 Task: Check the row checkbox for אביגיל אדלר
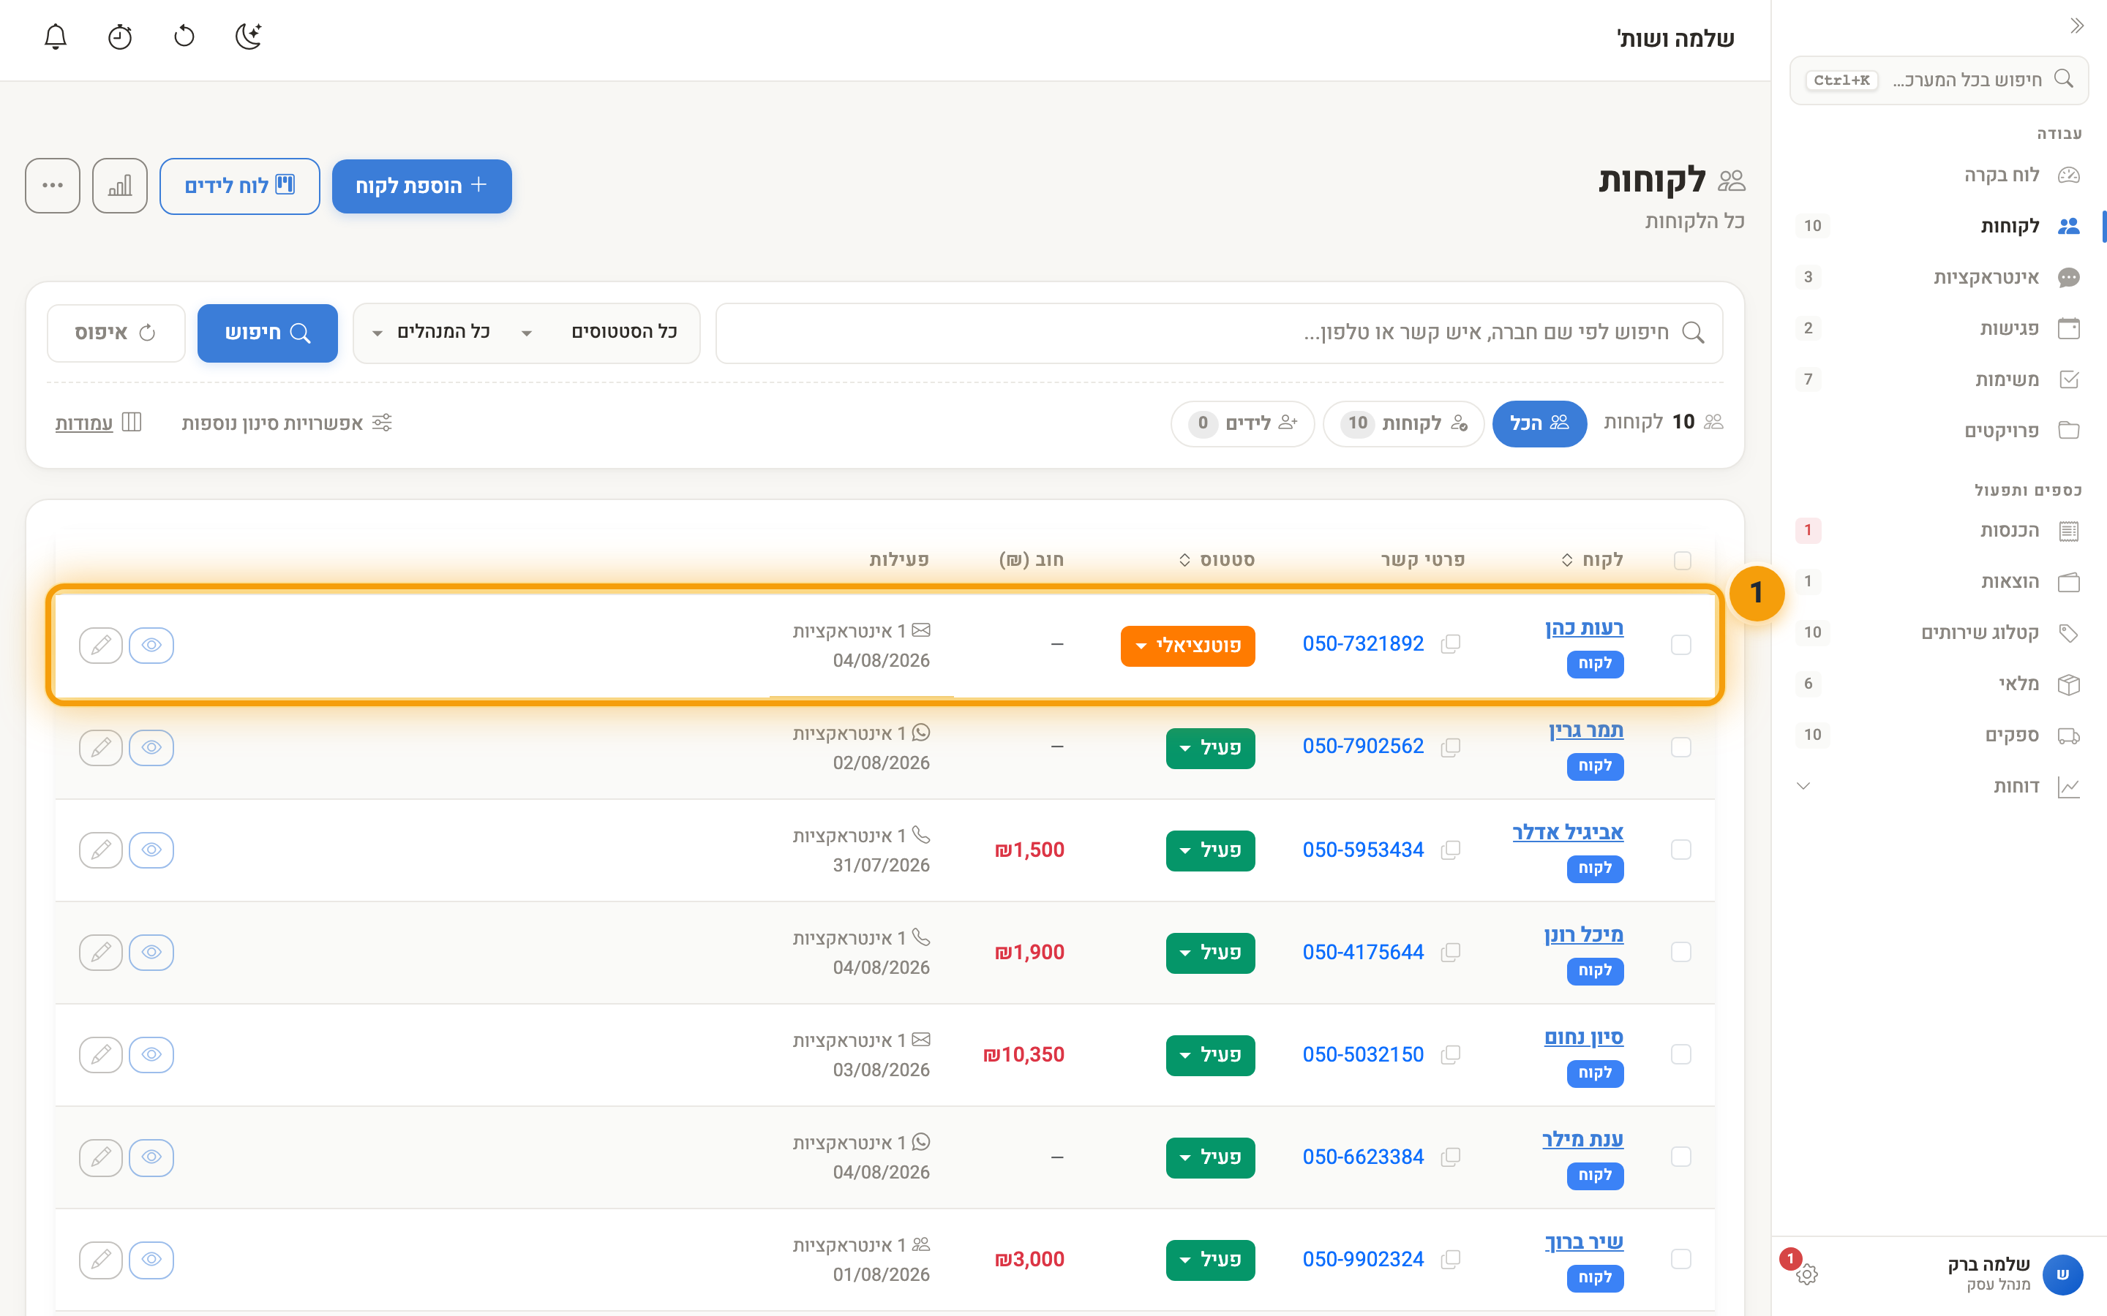[1681, 850]
